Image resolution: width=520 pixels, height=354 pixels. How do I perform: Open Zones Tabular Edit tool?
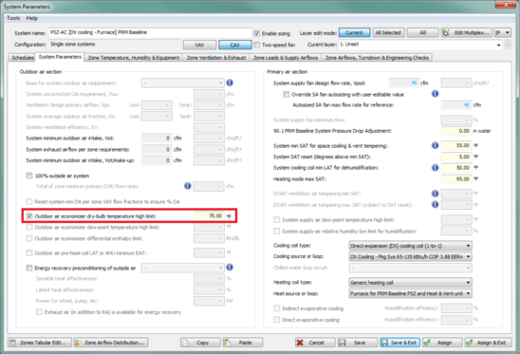coord(40,343)
